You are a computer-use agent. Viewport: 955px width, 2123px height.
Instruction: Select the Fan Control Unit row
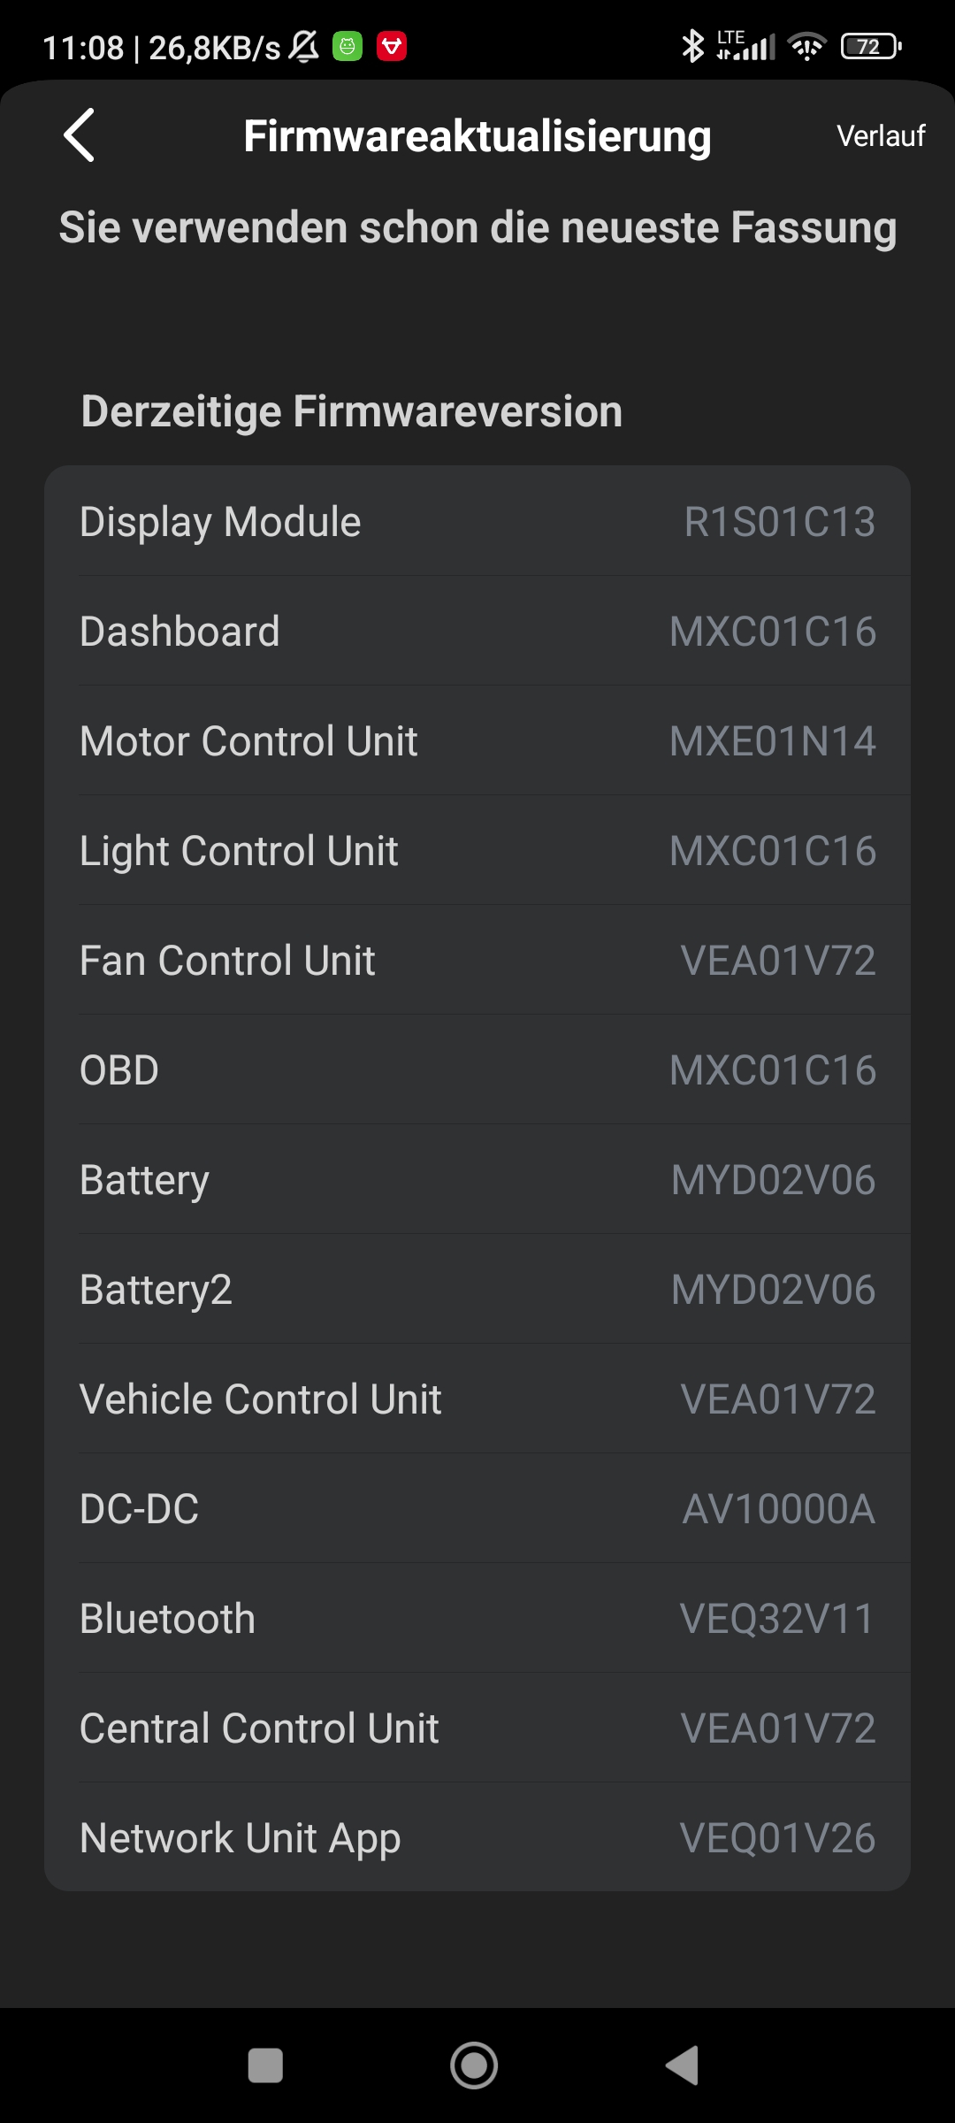(x=477, y=961)
